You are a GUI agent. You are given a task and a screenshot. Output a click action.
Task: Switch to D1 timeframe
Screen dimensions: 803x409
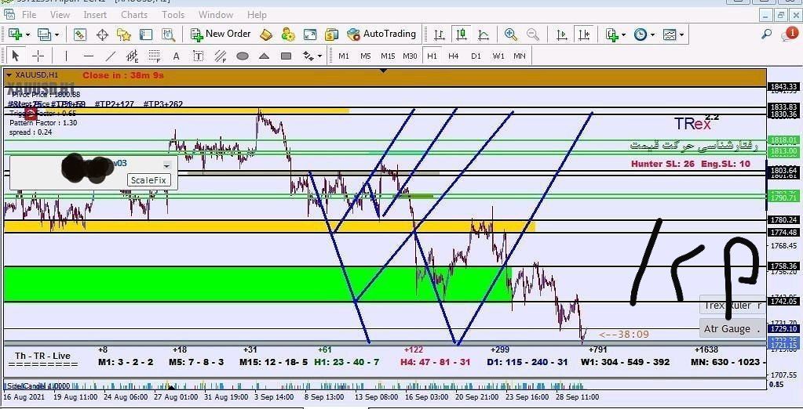pyautogui.click(x=476, y=56)
